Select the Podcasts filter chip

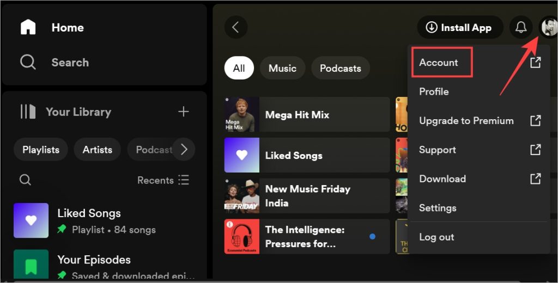click(341, 68)
